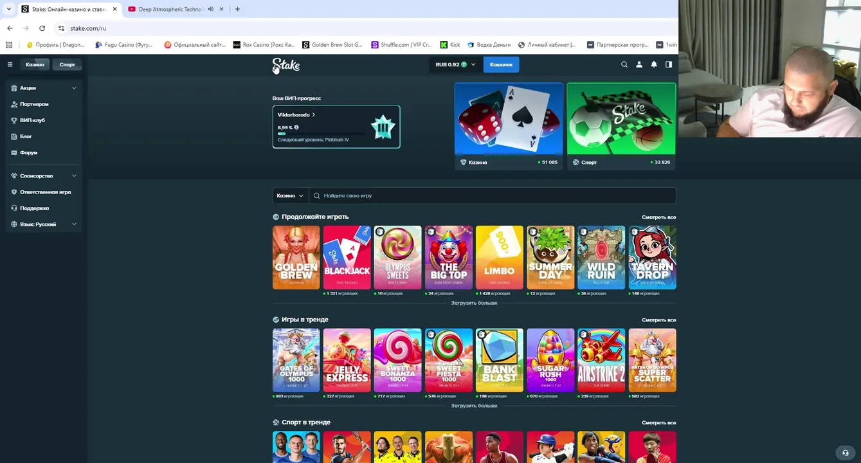
Task: Open the Спорт banner with soccer ball
Action: point(621,125)
